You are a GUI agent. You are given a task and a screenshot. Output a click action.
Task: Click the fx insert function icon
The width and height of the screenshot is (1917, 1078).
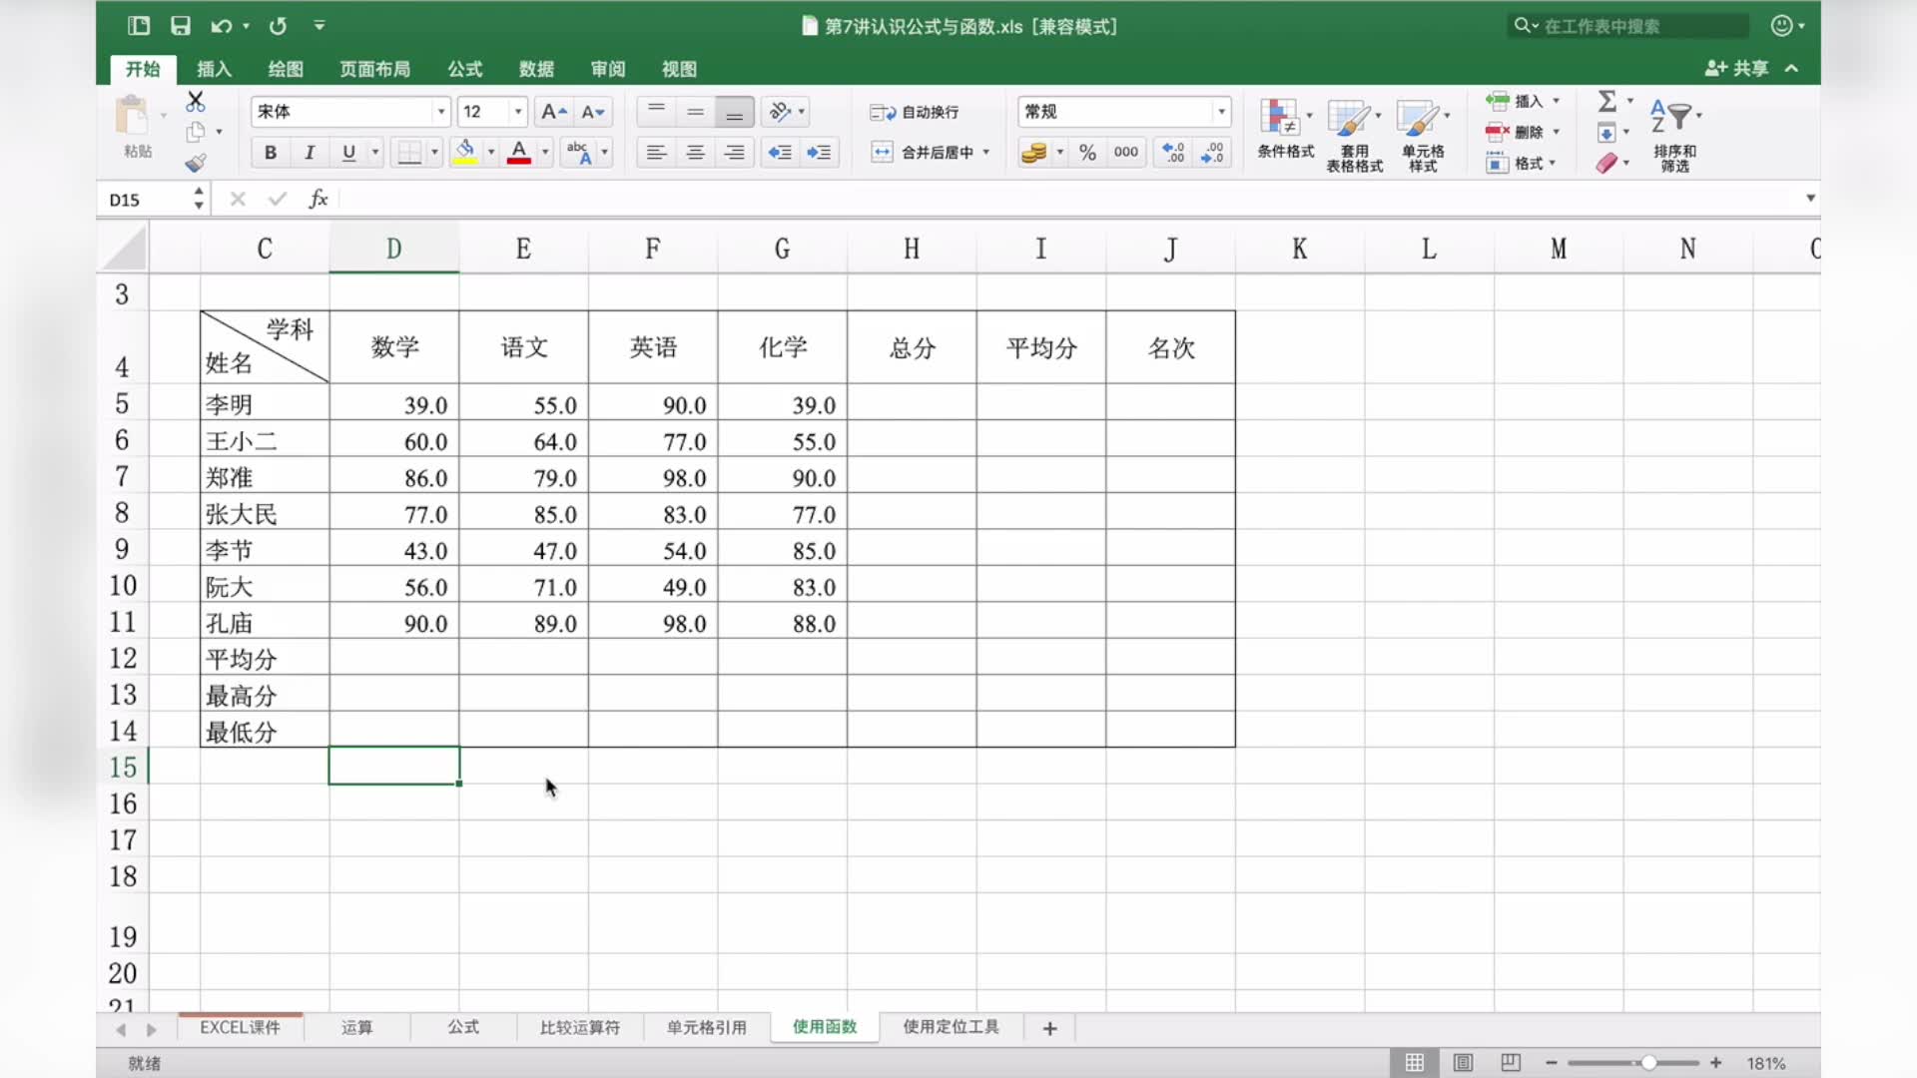pos(318,199)
